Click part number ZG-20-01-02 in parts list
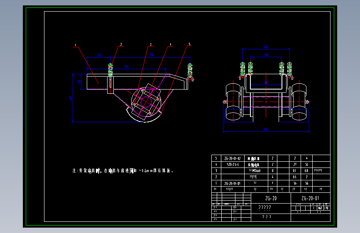Screen dimensions: 360x233 click(233, 158)
